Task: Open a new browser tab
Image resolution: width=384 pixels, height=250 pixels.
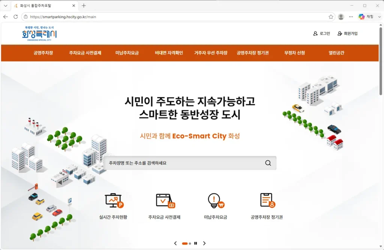Action: (x=84, y=5)
